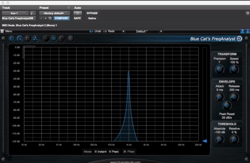Select the next preset plus button
The image size is (250, 163).
46,18
